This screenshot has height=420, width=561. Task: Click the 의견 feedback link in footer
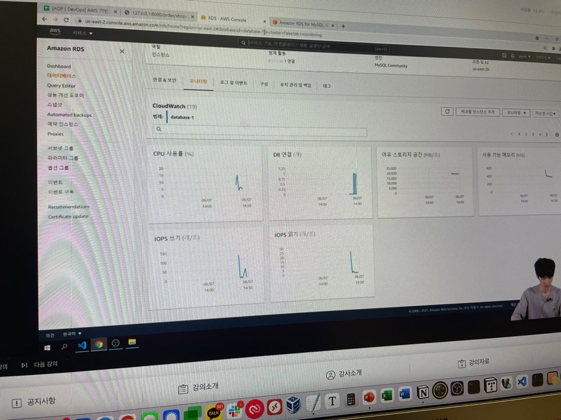(x=50, y=336)
